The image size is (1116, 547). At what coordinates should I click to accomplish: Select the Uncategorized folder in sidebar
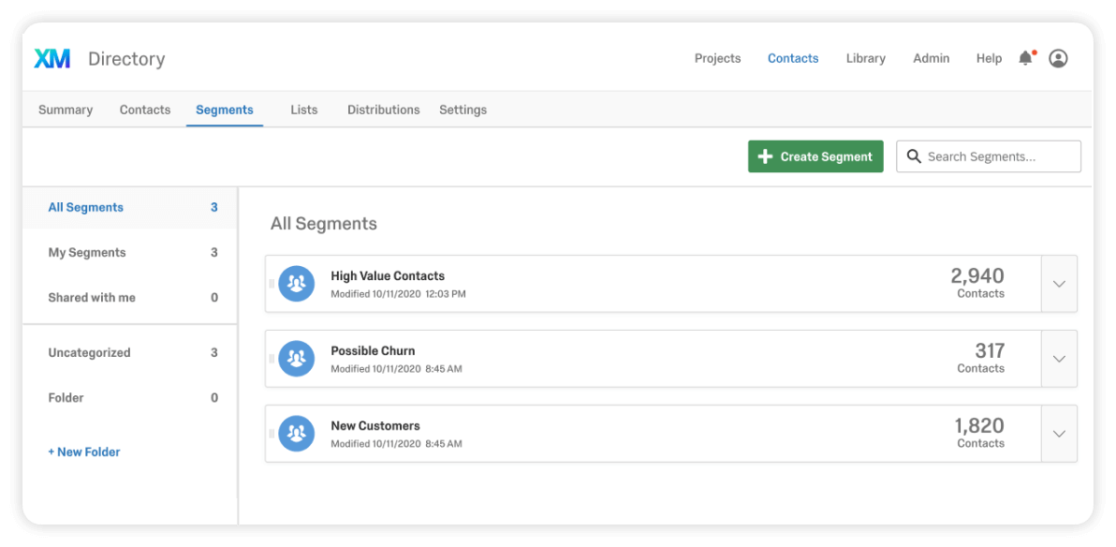click(130, 352)
